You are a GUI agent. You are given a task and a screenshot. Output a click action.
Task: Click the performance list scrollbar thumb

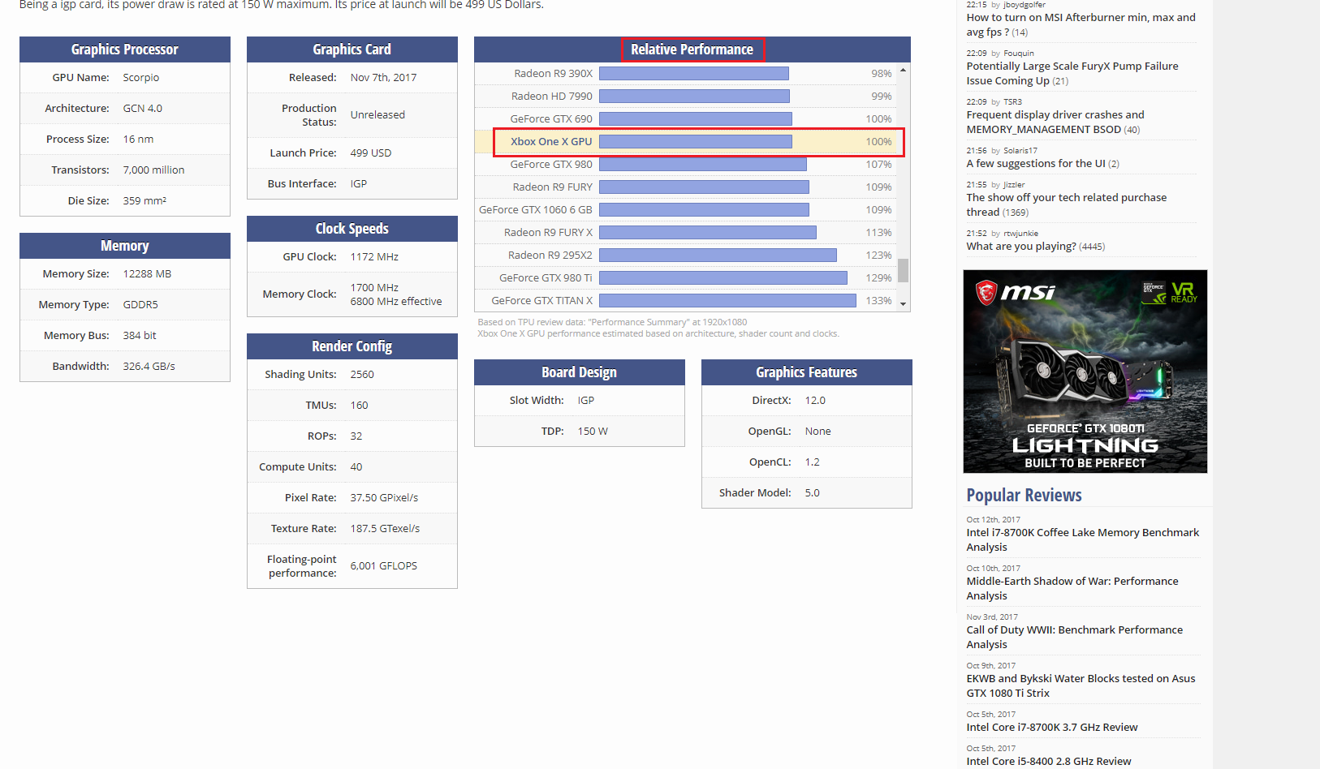pos(903,270)
